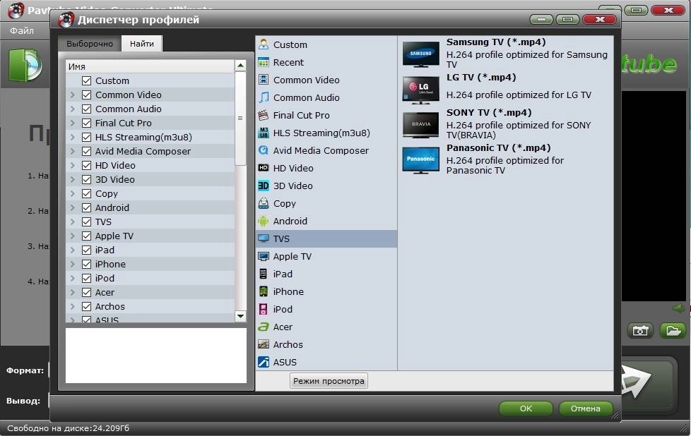This screenshot has width=691, height=436.
Task: Select the iPod player icon
Action: tap(264, 309)
